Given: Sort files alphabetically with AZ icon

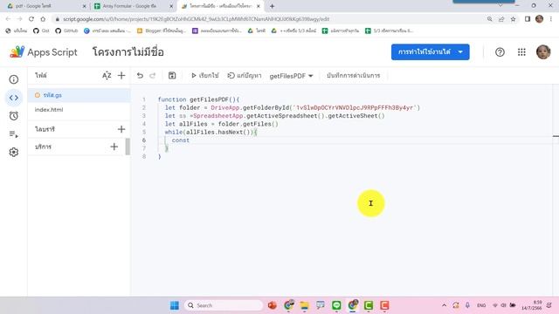Looking at the screenshot, I should pos(107,76).
